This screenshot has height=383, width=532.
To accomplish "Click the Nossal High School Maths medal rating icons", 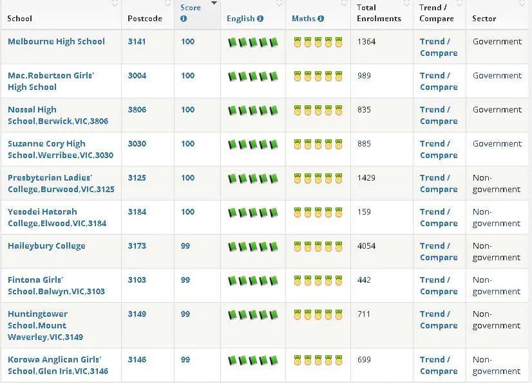I will click(x=318, y=111).
